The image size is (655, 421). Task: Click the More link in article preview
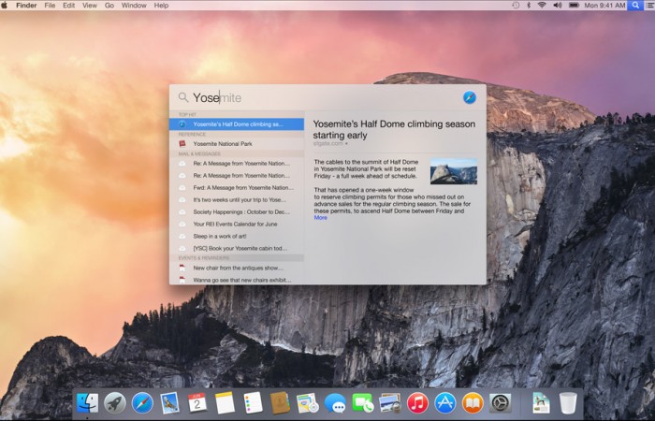tap(320, 217)
